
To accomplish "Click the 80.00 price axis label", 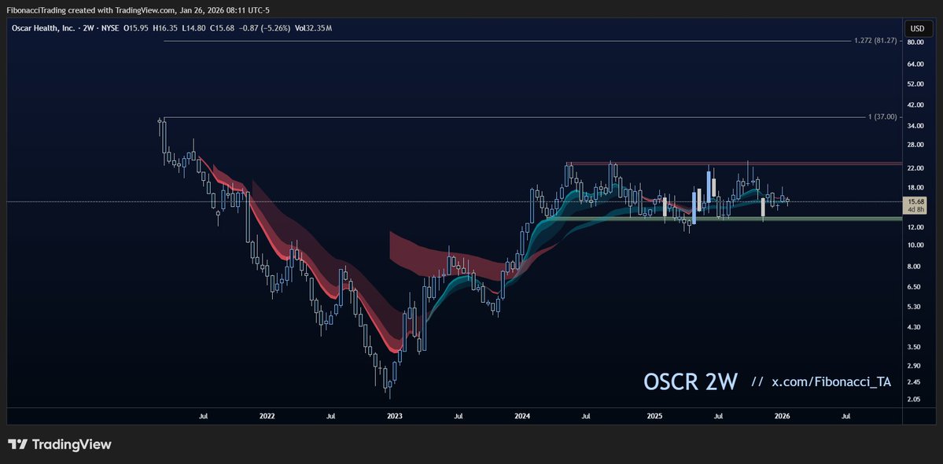I will (x=915, y=42).
